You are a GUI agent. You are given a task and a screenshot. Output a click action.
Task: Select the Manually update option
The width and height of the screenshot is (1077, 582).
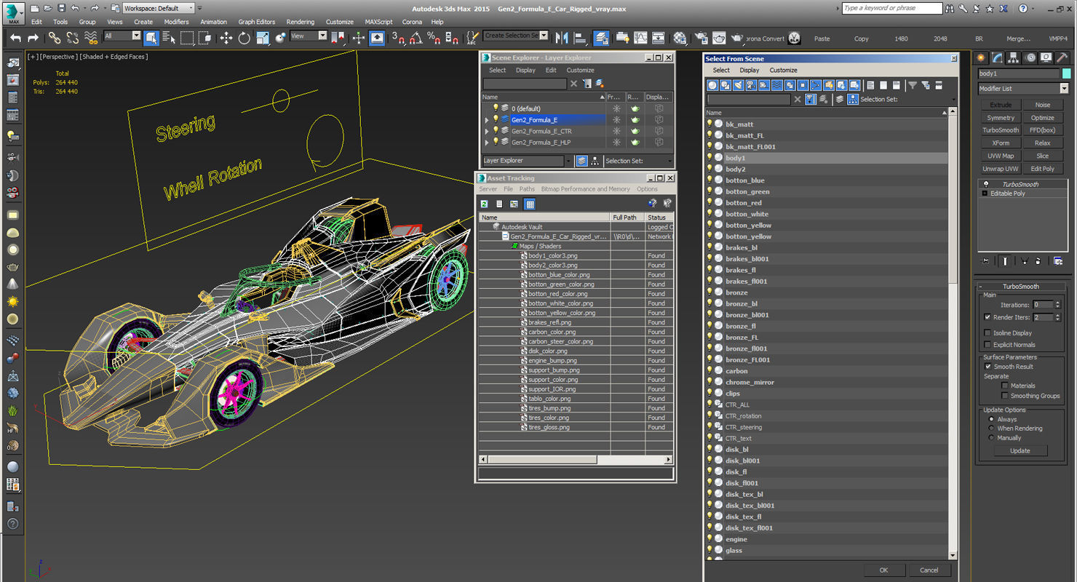[991, 438]
